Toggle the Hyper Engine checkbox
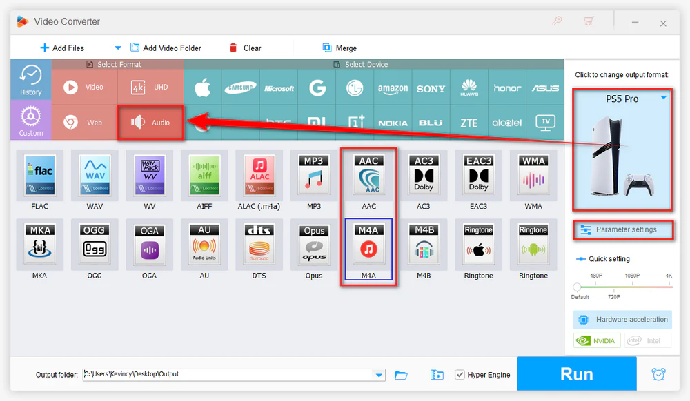Screen dimensions: 690x401 tap(460, 375)
